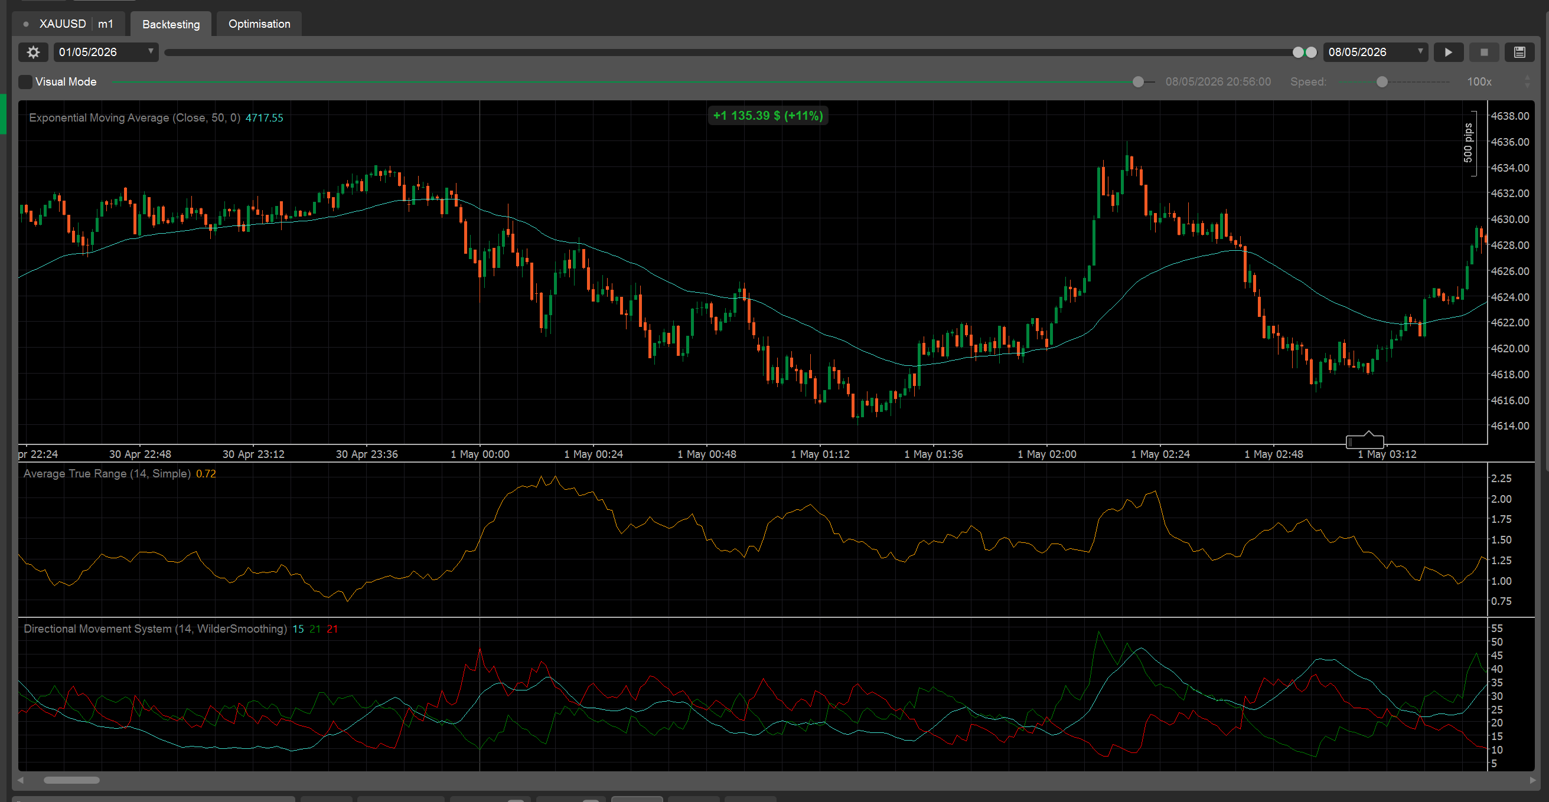1549x802 pixels.
Task: Click the 4638.00 price axis label
Action: pos(1510,116)
